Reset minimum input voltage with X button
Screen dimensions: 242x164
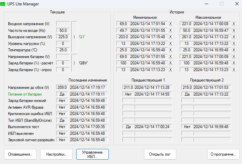pos(171,24)
